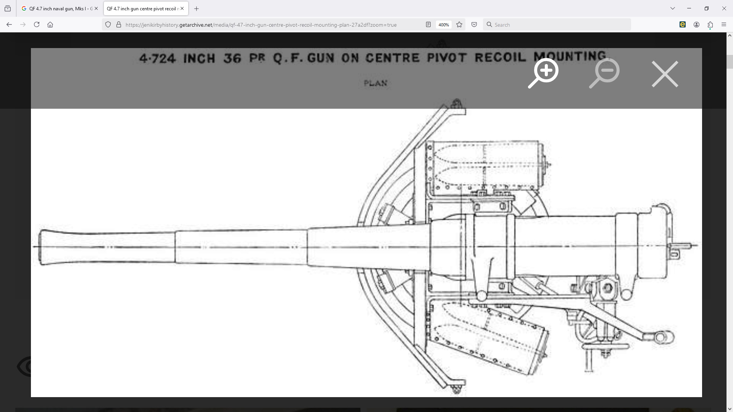The width and height of the screenshot is (733, 412).
Task: Click the tracking protection shield icon
Action: click(x=108, y=25)
